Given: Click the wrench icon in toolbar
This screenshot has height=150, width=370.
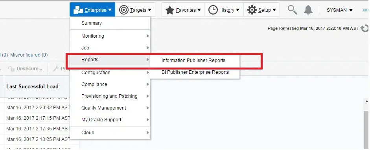Looking at the screenshot, I should 56,69.
